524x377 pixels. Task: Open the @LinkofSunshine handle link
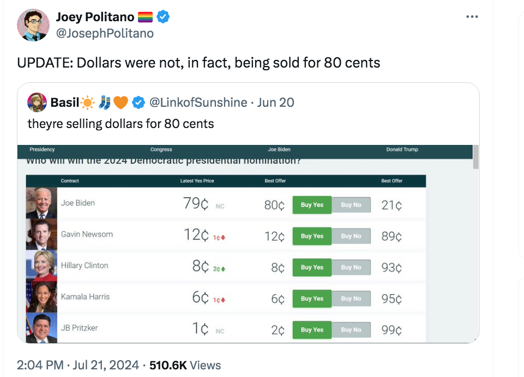point(198,102)
